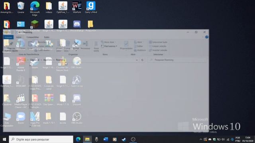Screen dimensions: 255x143
Task: Launch Garry's Mod from the desktop
Action: pyautogui.click(x=91, y=8)
